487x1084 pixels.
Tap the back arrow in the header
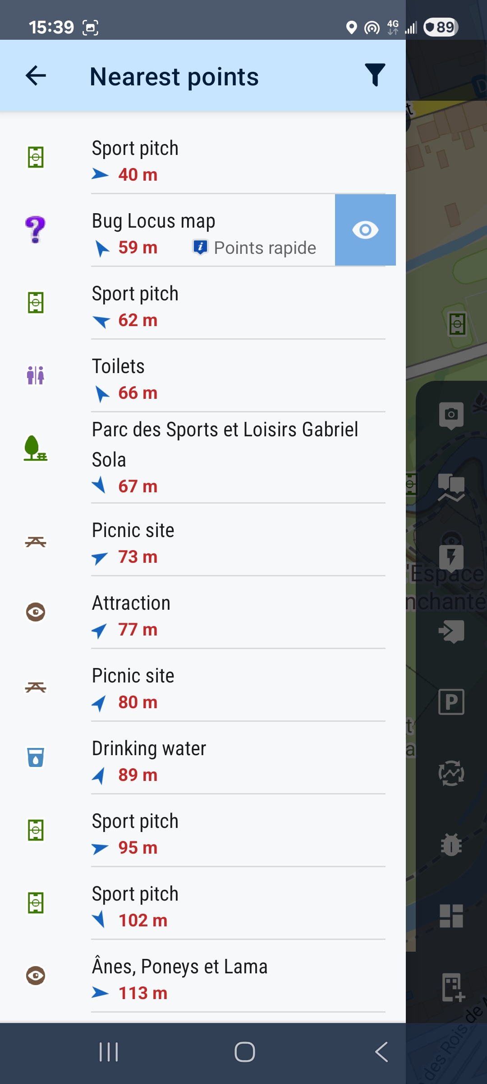[36, 75]
